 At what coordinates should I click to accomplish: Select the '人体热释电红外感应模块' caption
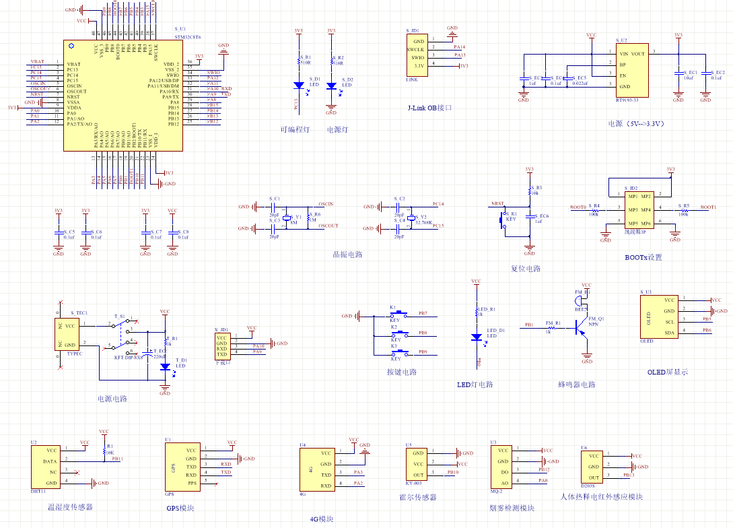602,496
